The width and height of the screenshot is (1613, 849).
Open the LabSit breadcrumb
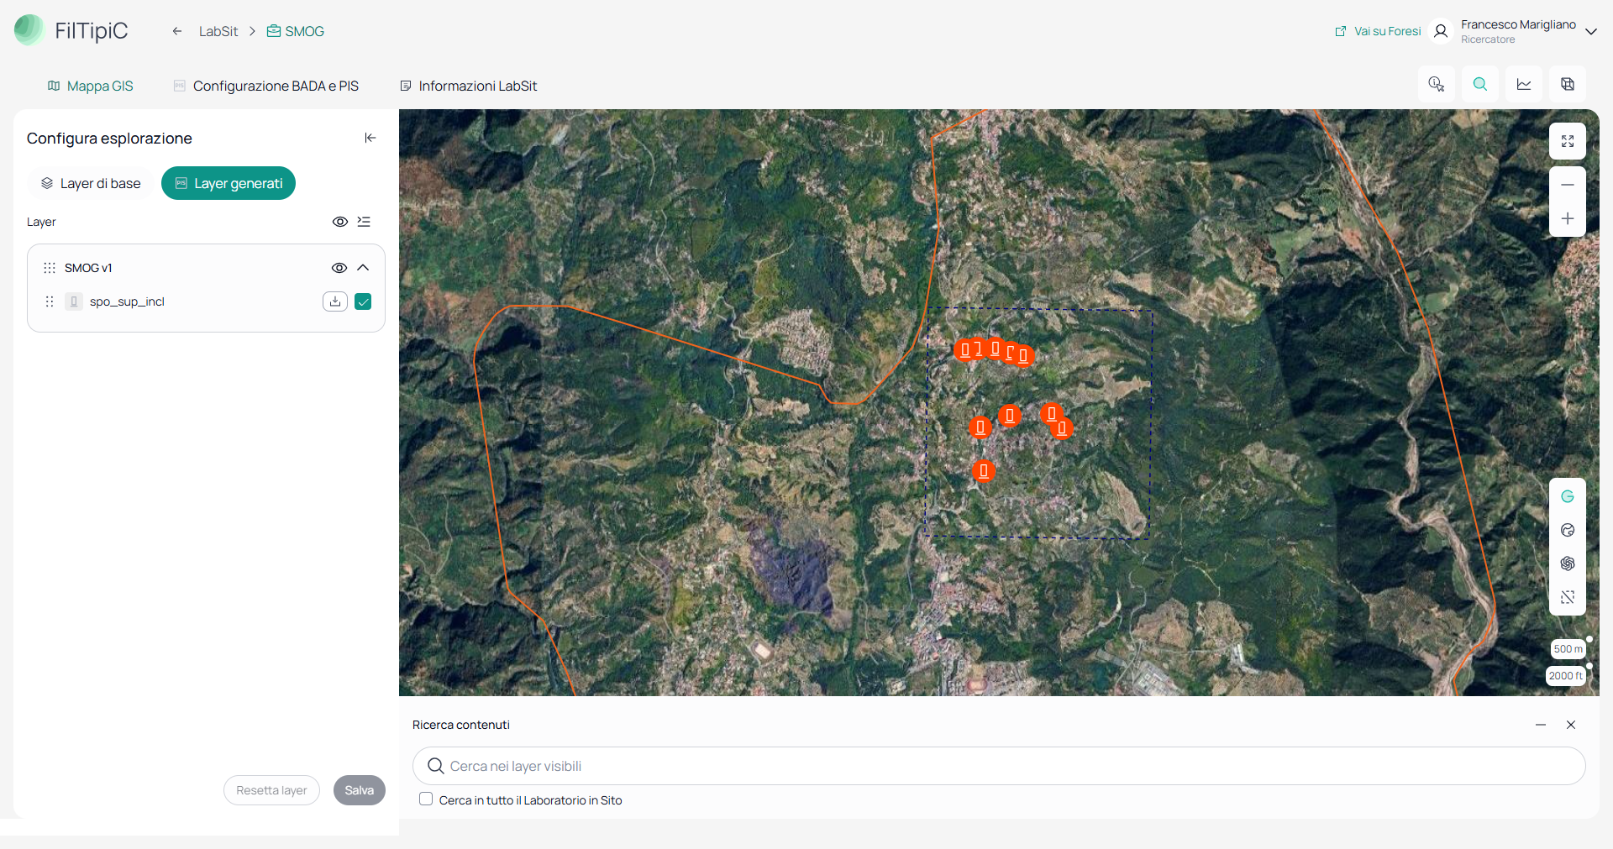click(x=218, y=31)
